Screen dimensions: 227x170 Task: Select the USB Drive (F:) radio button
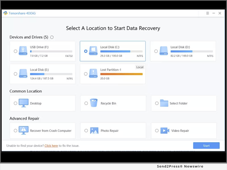[x=15, y=51]
